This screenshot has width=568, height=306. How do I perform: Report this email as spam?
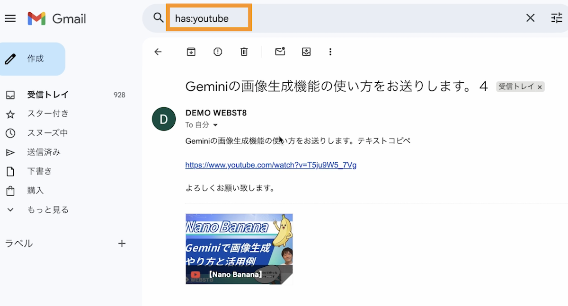pos(218,52)
